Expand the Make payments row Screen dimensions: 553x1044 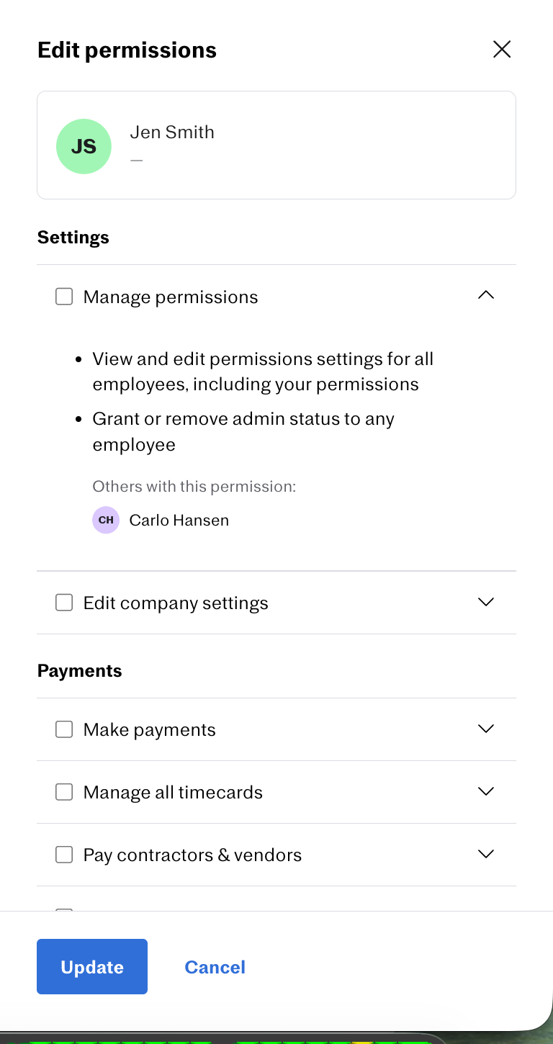coord(486,729)
